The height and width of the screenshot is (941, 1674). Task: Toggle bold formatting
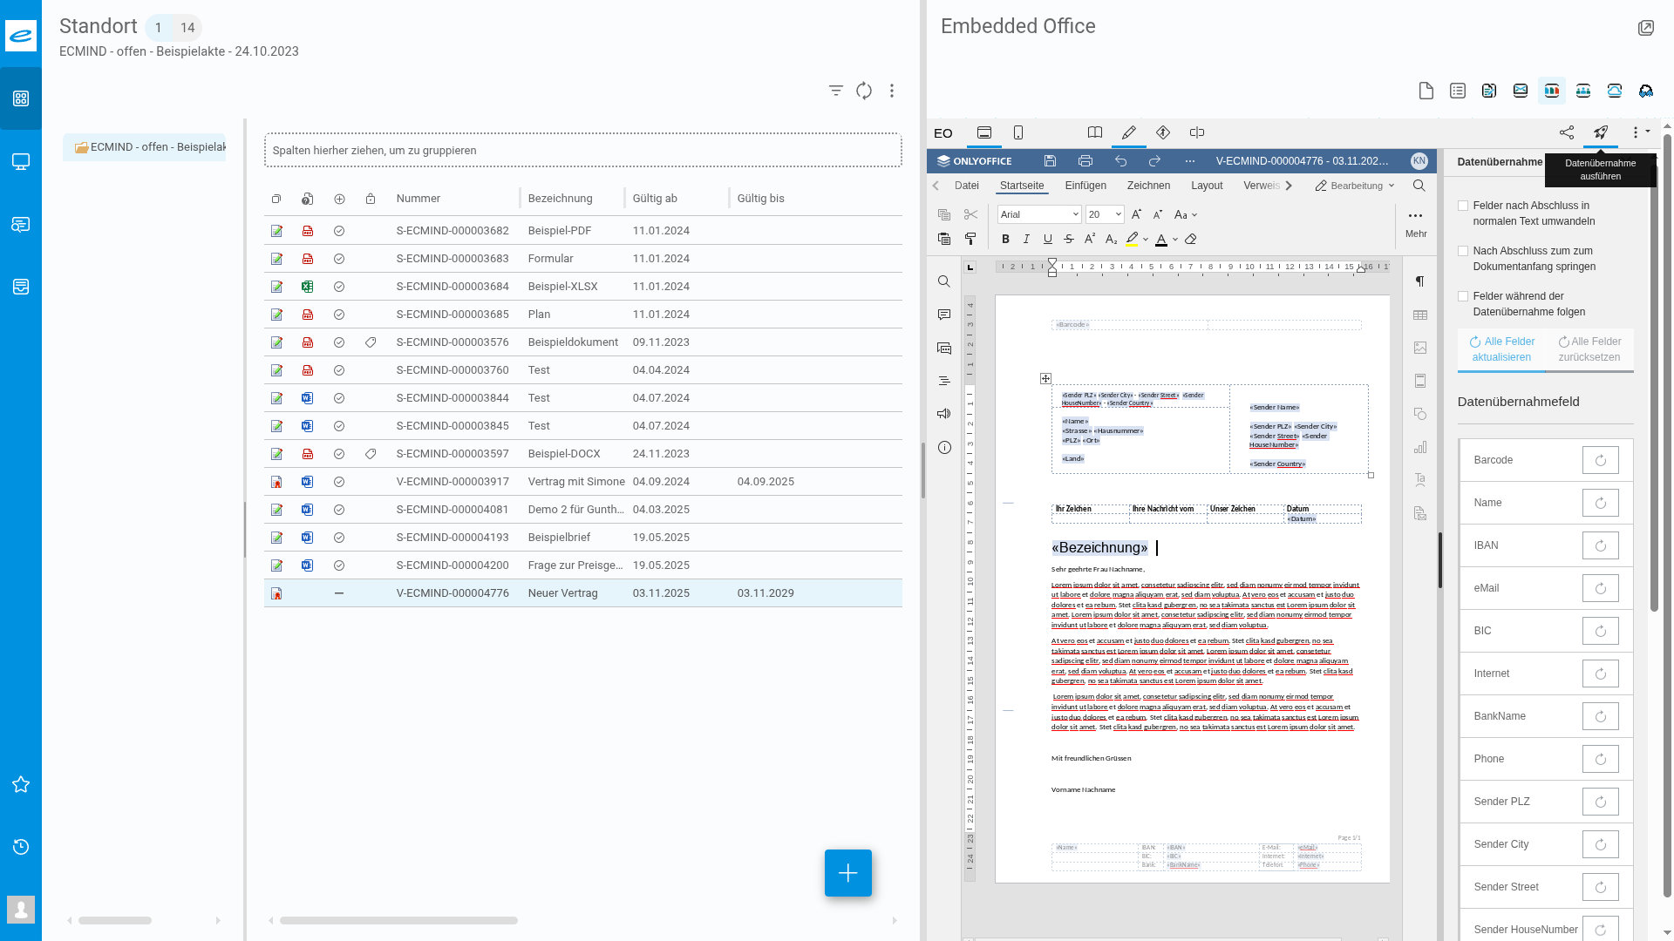coord(1005,239)
